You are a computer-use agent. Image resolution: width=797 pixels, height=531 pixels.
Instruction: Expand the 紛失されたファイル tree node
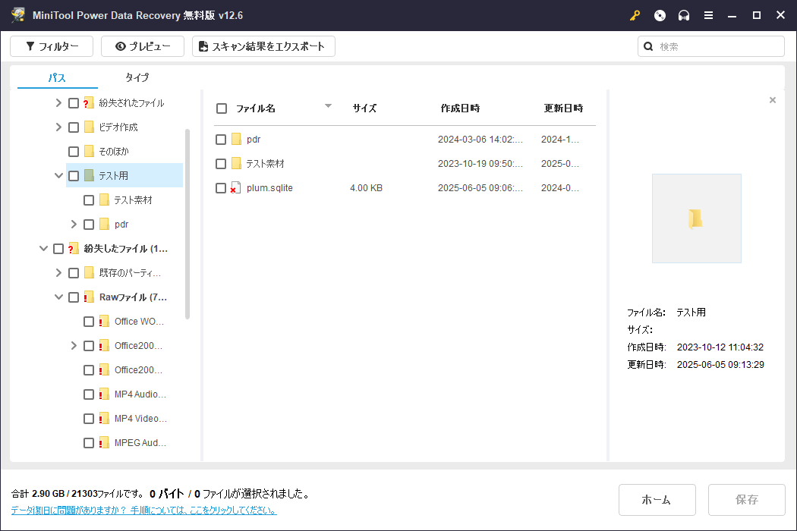coord(58,102)
